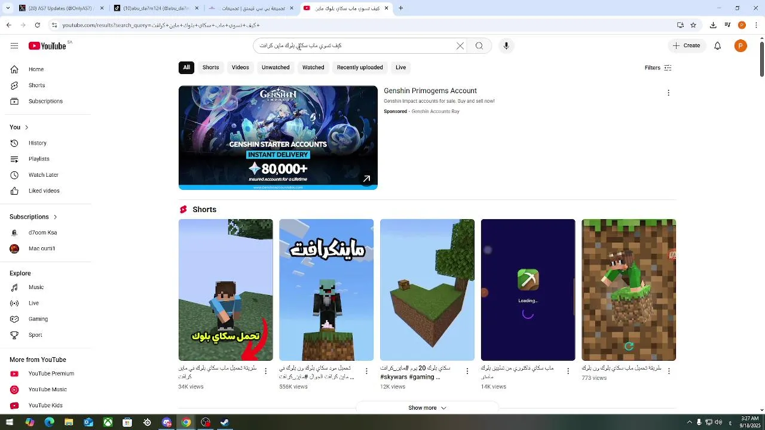This screenshot has width=765, height=430.
Task: Open Steam from the taskbar
Action: click(225, 422)
